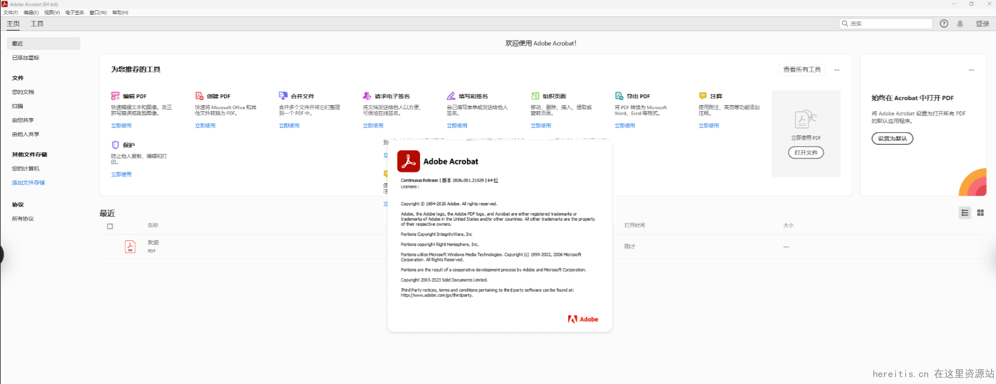Image resolution: width=996 pixels, height=384 pixels.
Task: Switch to the 主页 tab
Action: click(x=13, y=24)
